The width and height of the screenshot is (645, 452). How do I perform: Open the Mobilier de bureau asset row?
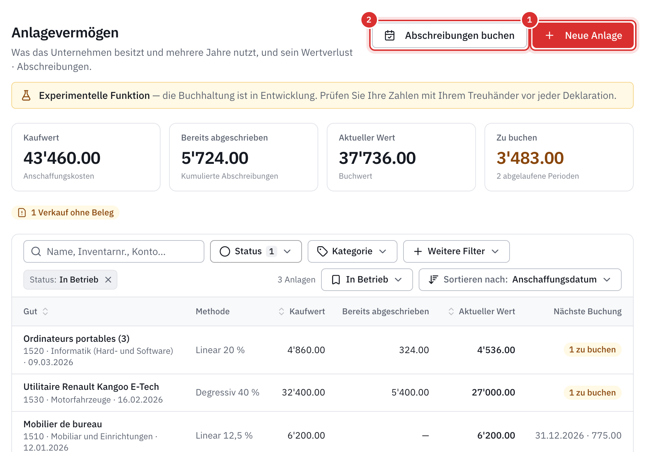(x=322, y=432)
